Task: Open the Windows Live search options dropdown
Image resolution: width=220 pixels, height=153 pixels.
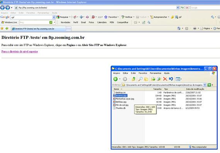Action: click(54, 22)
